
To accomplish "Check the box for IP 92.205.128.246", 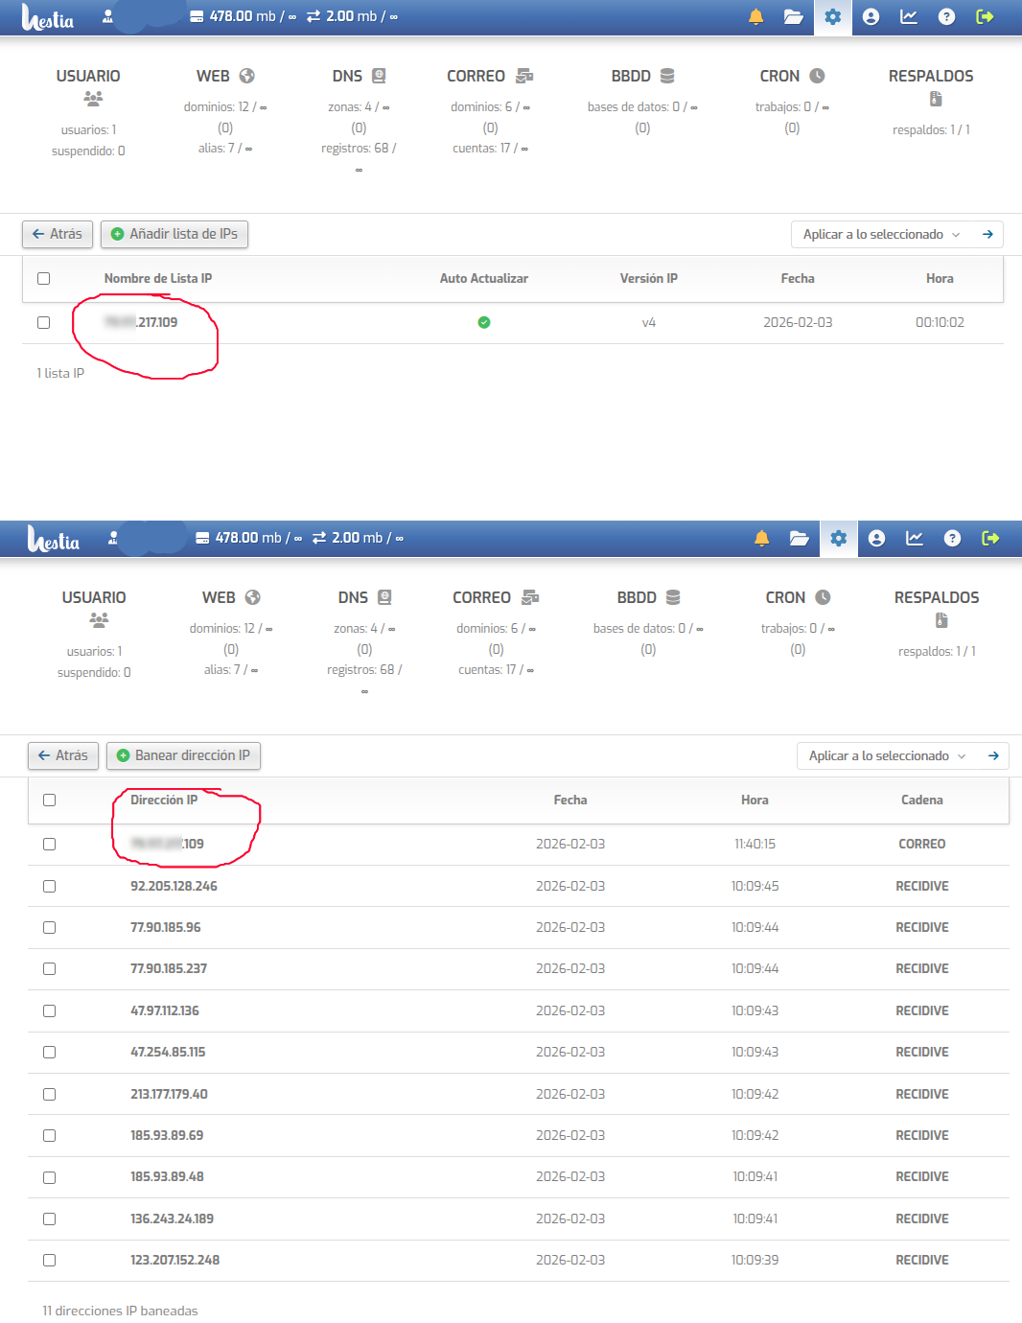I will (49, 887).
